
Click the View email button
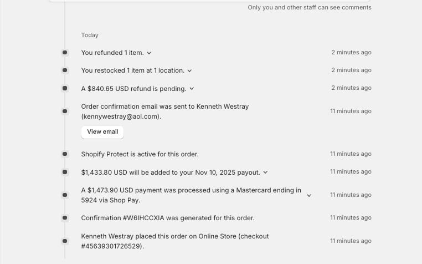coord(102,132)
